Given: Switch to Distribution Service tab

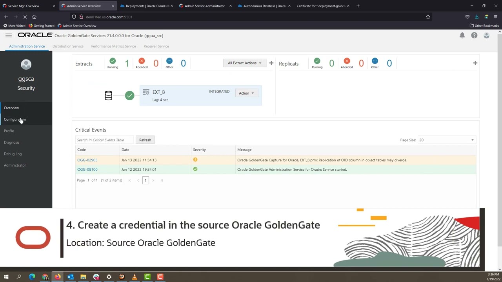Looking at the screenshot, I should (68, 46).
